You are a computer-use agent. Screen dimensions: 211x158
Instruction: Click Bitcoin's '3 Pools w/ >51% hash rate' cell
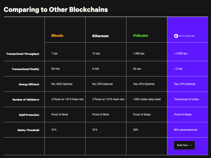point(67,99)
